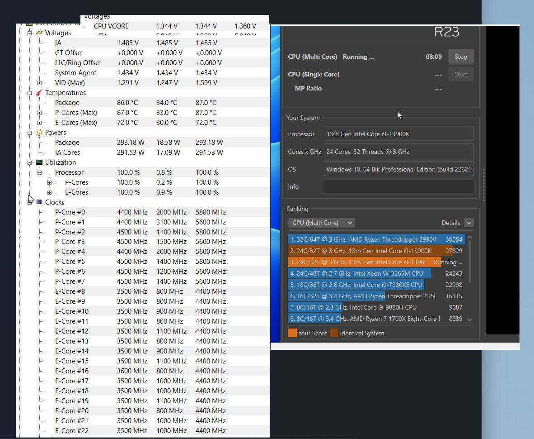Select the i9-13900K ranking entry scoring 27829
The width and height of the screenshot is (534, 439).
pos(376,251)
